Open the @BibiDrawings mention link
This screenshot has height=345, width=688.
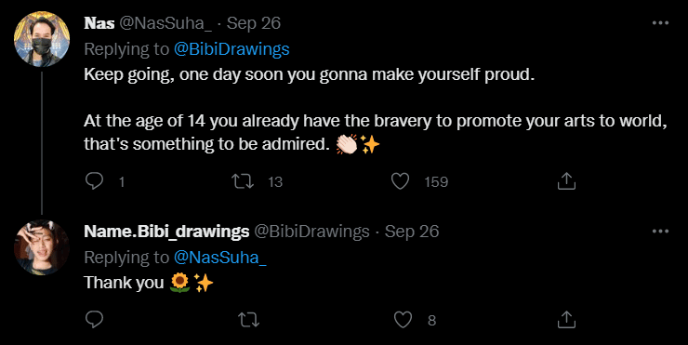tap(232, 49)
